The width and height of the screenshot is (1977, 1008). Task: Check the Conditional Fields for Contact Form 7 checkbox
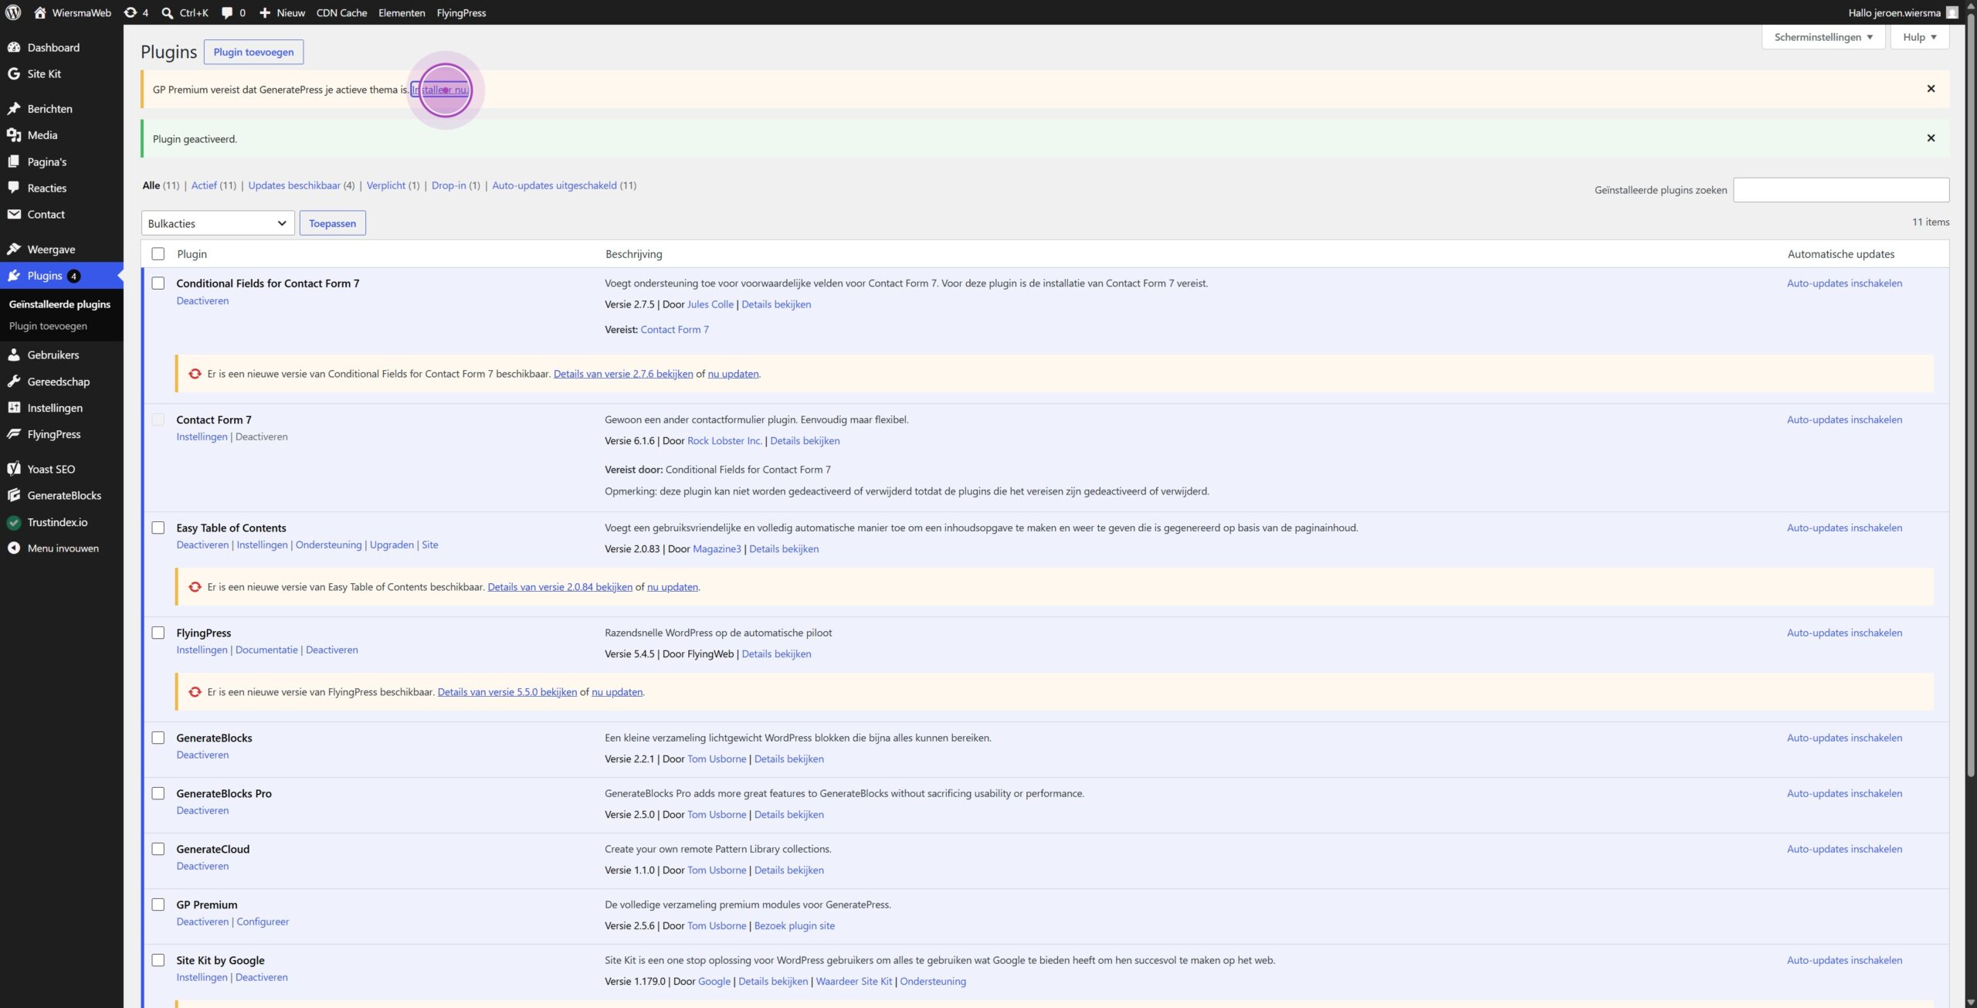(158, 283)
